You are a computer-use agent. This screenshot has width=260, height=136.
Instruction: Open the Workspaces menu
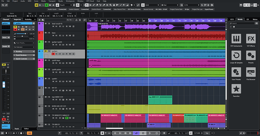tap(70, 1)
